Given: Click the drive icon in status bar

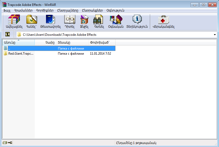Looking at the screenshot, I should (x=5, y=143).
